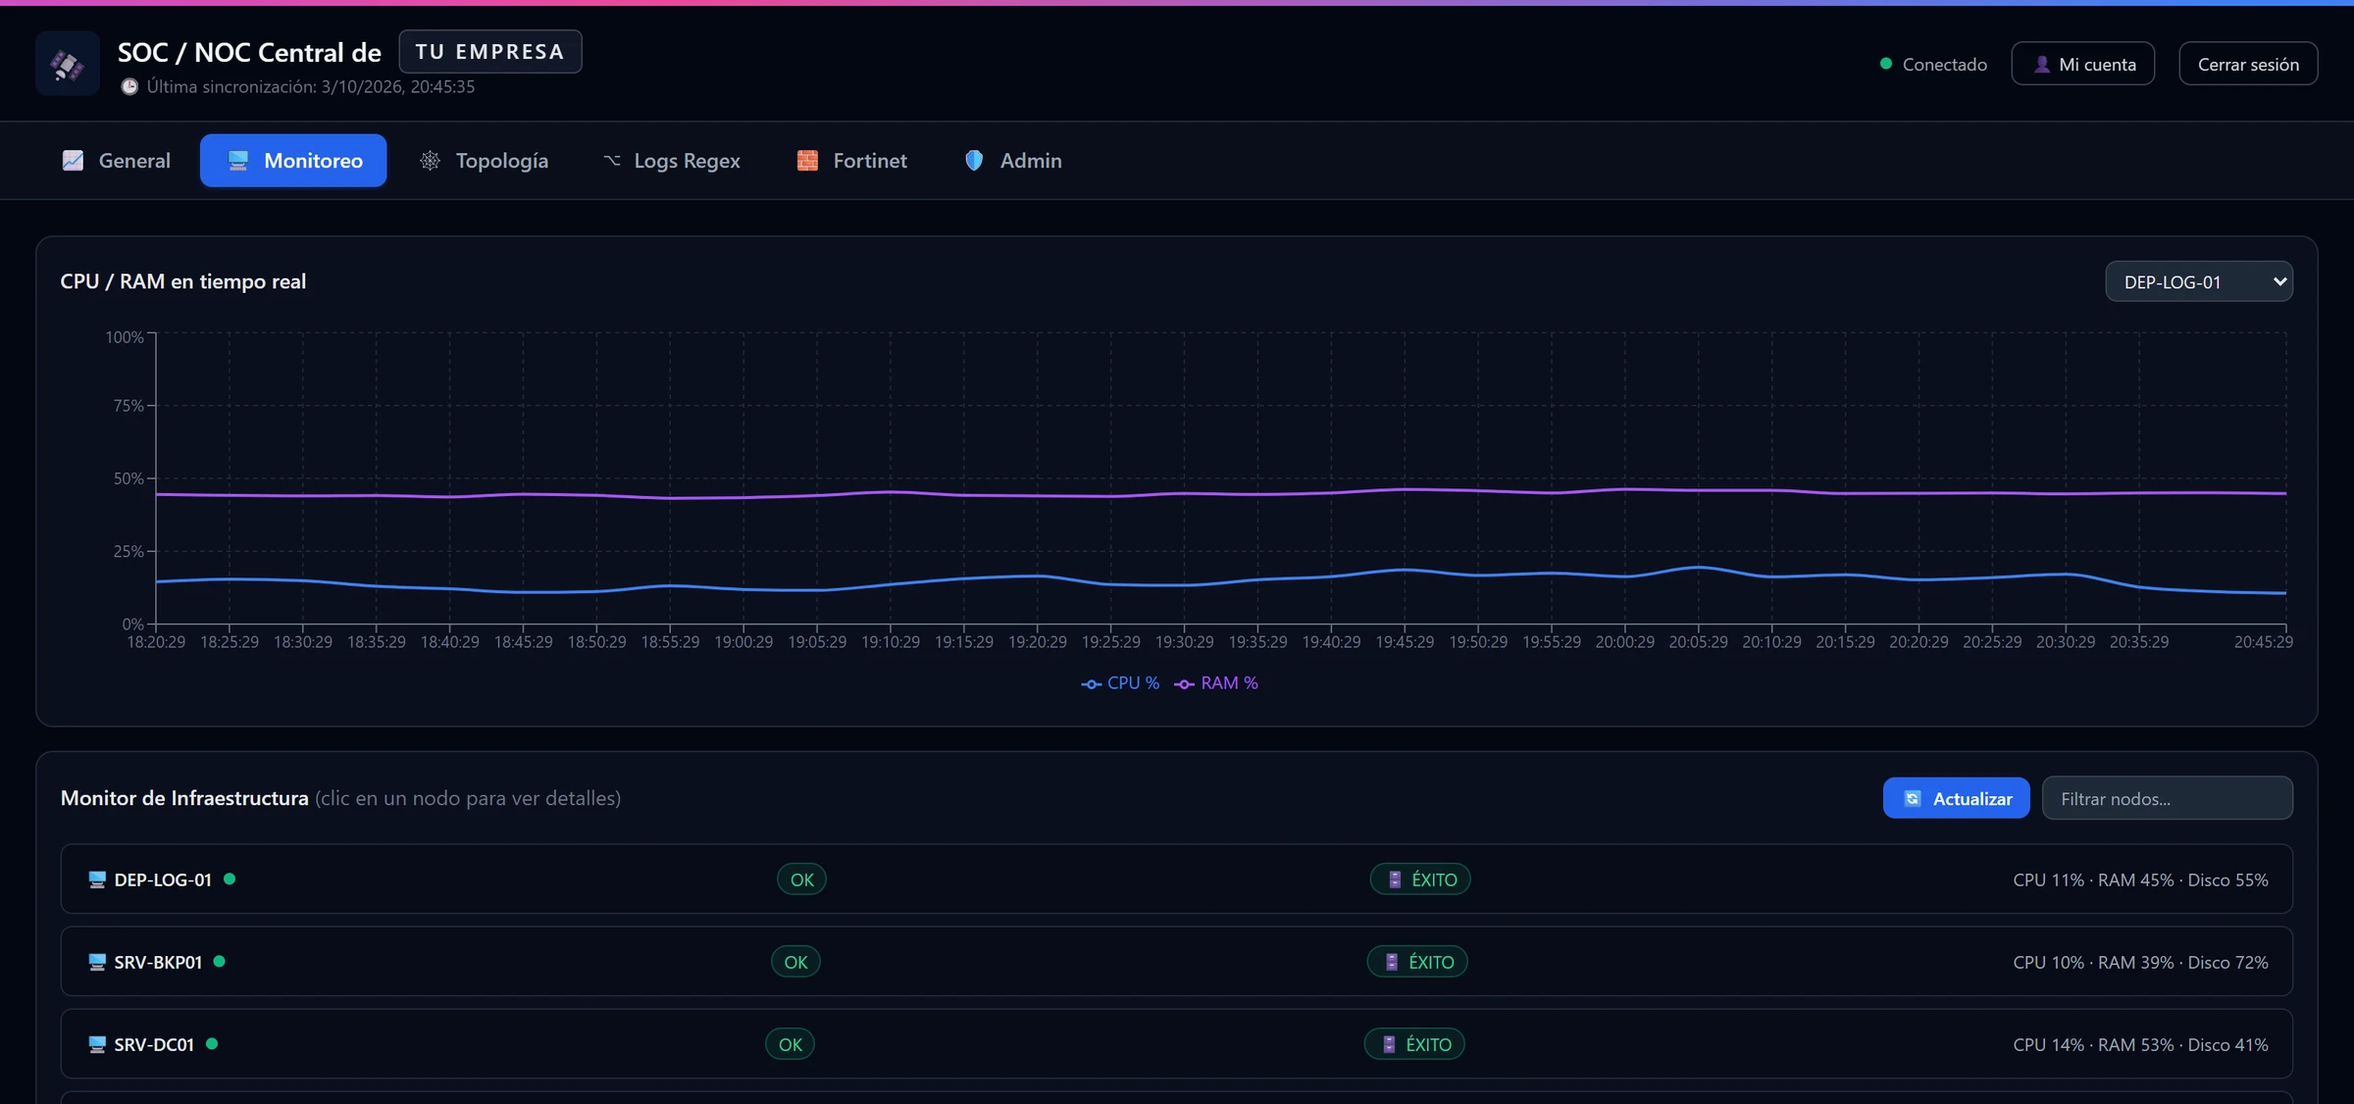Switch to the Admin tab
2354x1104 pixels.
[1013, 161]
